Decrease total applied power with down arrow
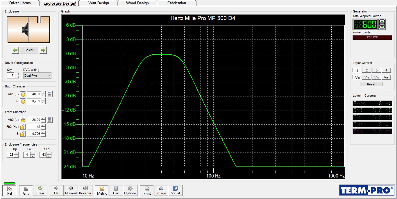 coord(382,27)
